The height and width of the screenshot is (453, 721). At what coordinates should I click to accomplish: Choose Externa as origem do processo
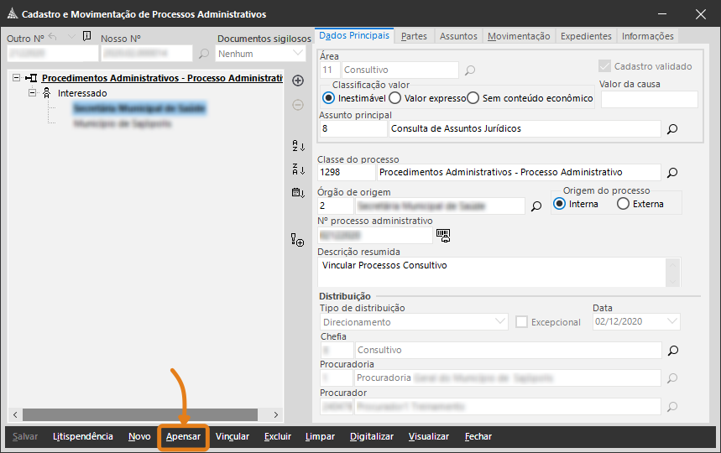[623, 204]
